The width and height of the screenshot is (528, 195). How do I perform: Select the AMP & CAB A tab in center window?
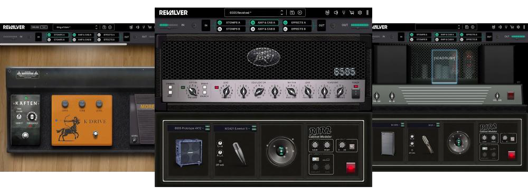pos(265,23)
